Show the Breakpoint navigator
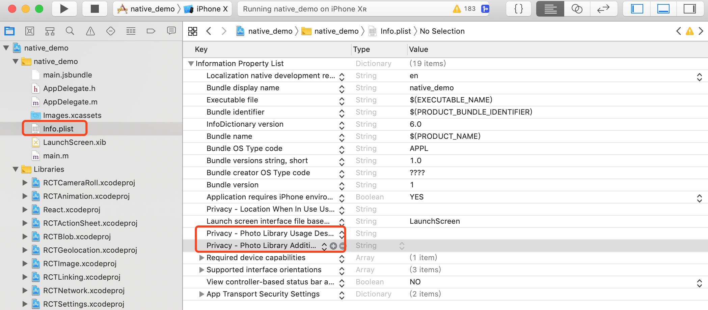 coord(151,31)
